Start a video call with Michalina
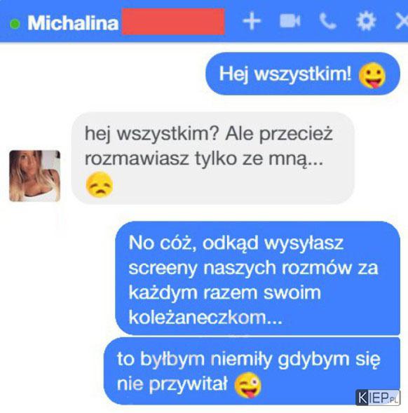Image resolution: width=408 pixels, height=413 pixels. (290, 21)
